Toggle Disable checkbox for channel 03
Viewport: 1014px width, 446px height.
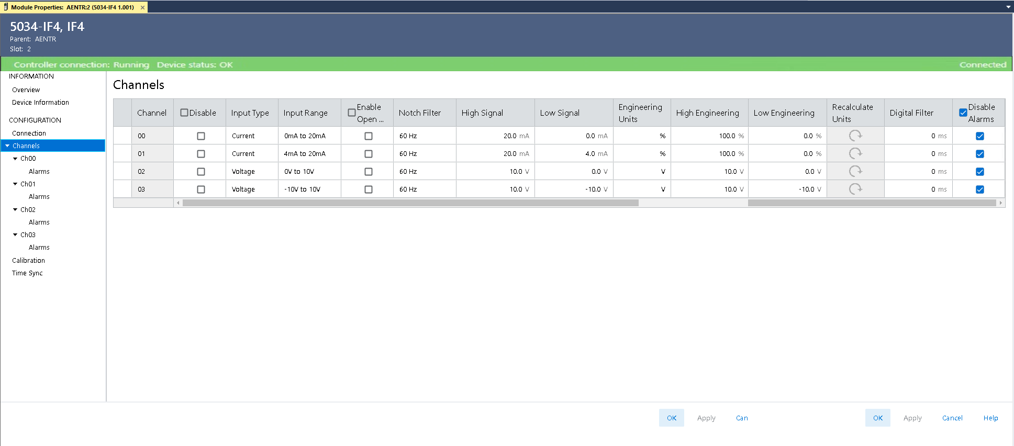click(201, 189)
